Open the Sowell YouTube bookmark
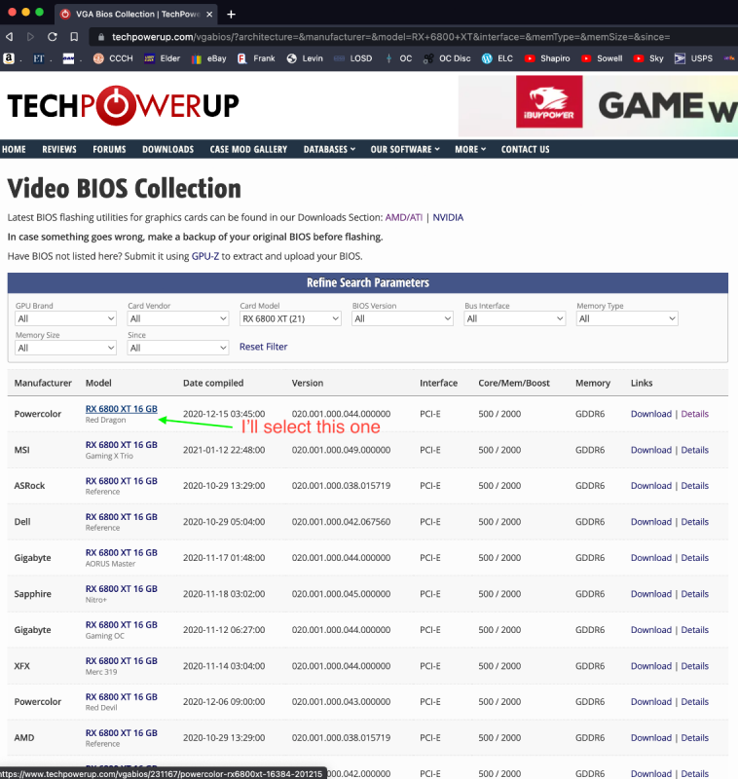 pyautogui.click(x=602, y=58)
